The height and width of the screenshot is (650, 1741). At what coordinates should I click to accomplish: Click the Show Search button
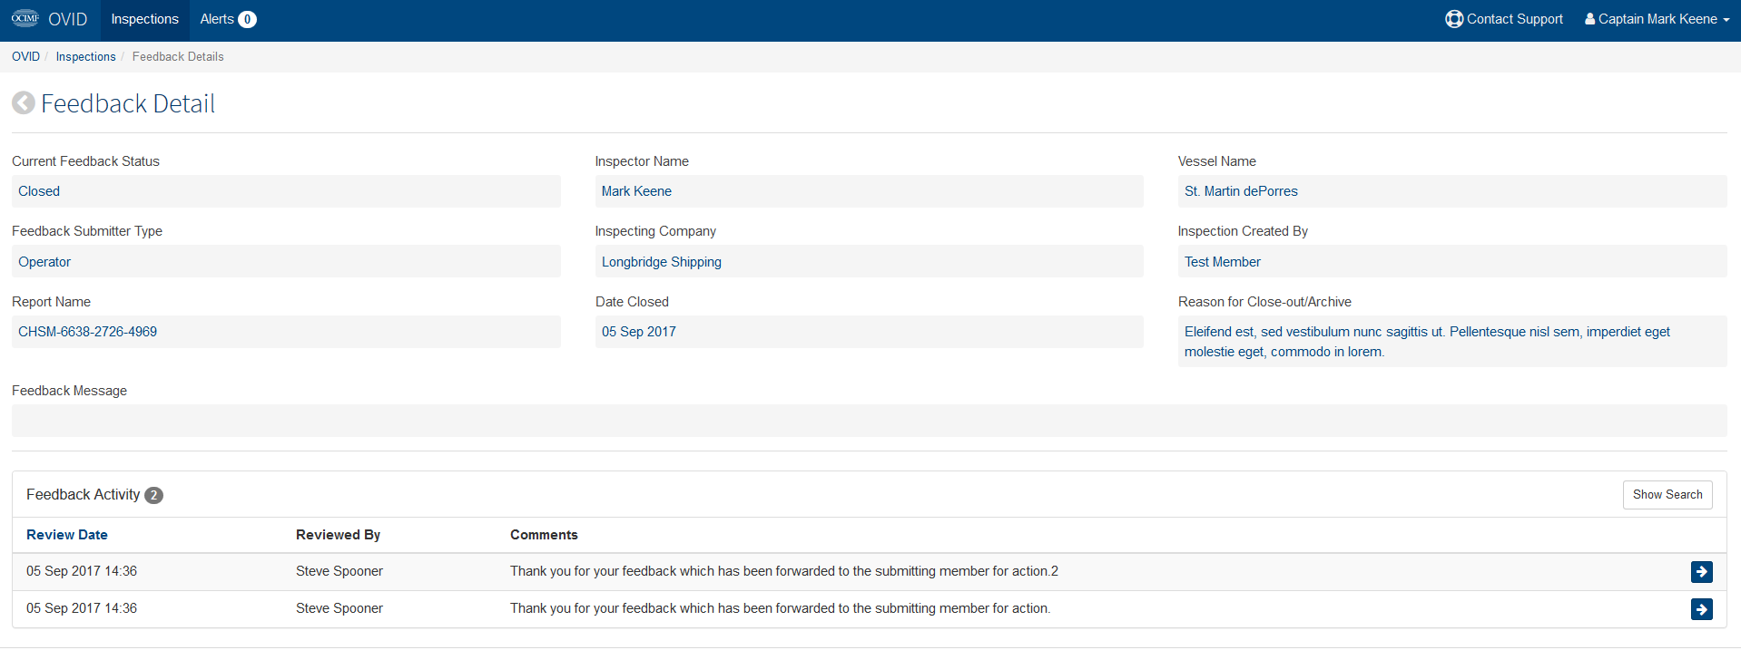1667,495
